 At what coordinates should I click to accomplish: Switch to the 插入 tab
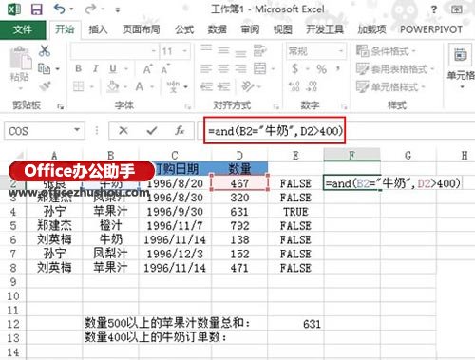pyautogui.click(x=98, y=29)
